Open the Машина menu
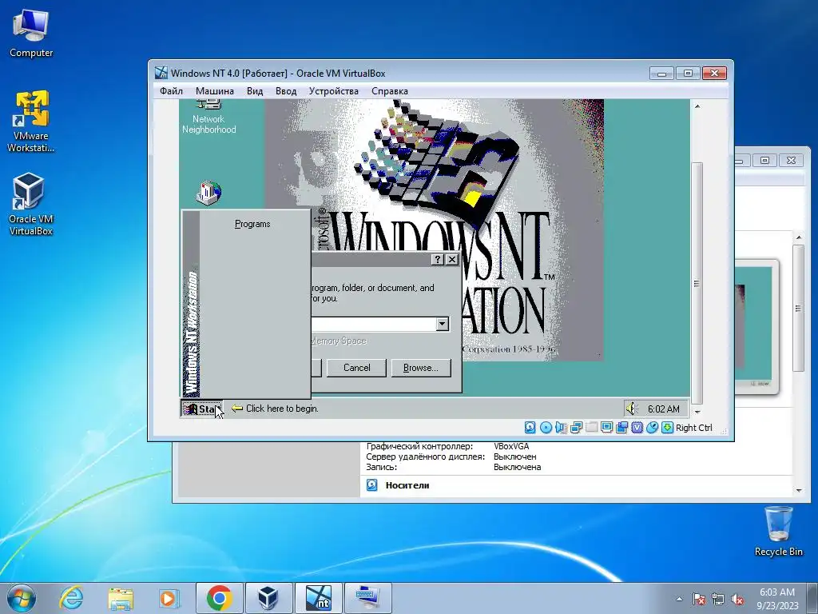The image size is (818, 614). coord(214,91)
